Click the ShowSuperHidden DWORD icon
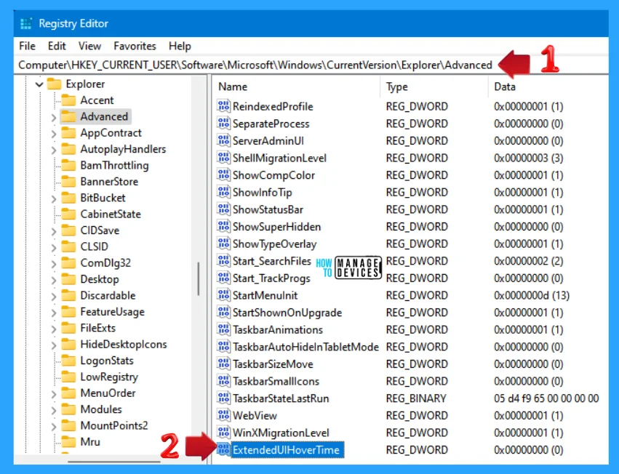 coord(223,227)
